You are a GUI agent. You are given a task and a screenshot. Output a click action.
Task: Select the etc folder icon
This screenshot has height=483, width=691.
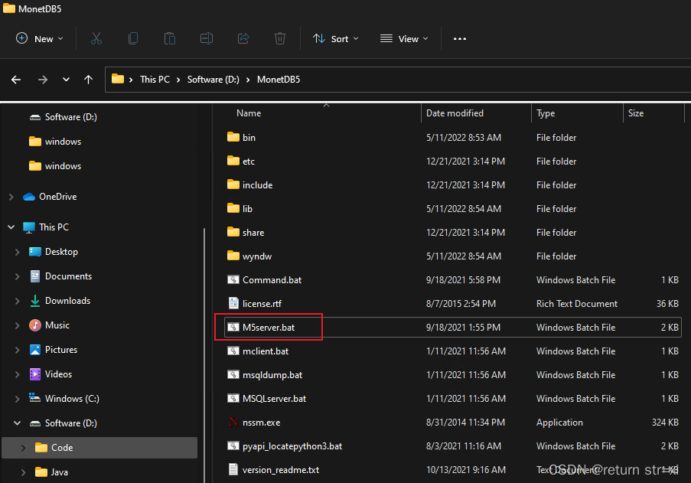233,161
